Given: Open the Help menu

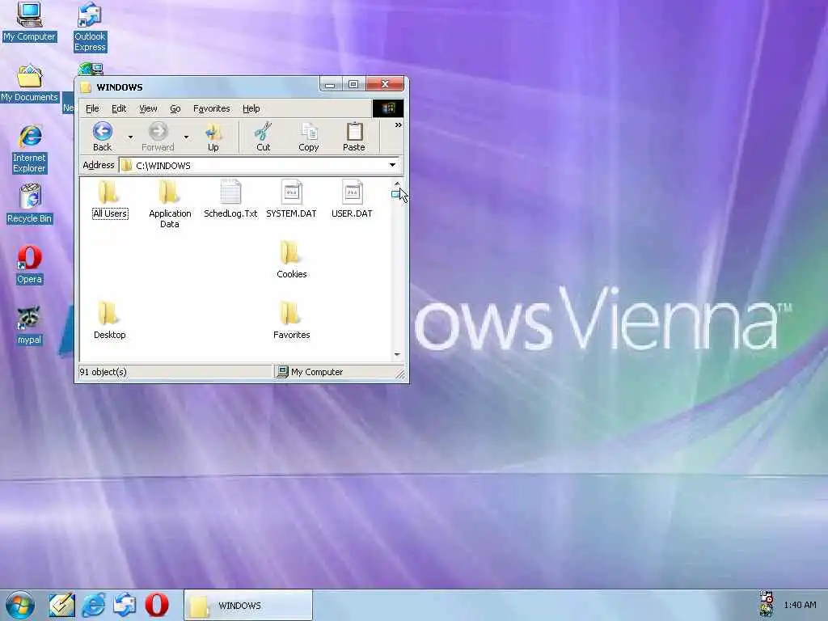Looking at the screenshot, I should [251, 109].
